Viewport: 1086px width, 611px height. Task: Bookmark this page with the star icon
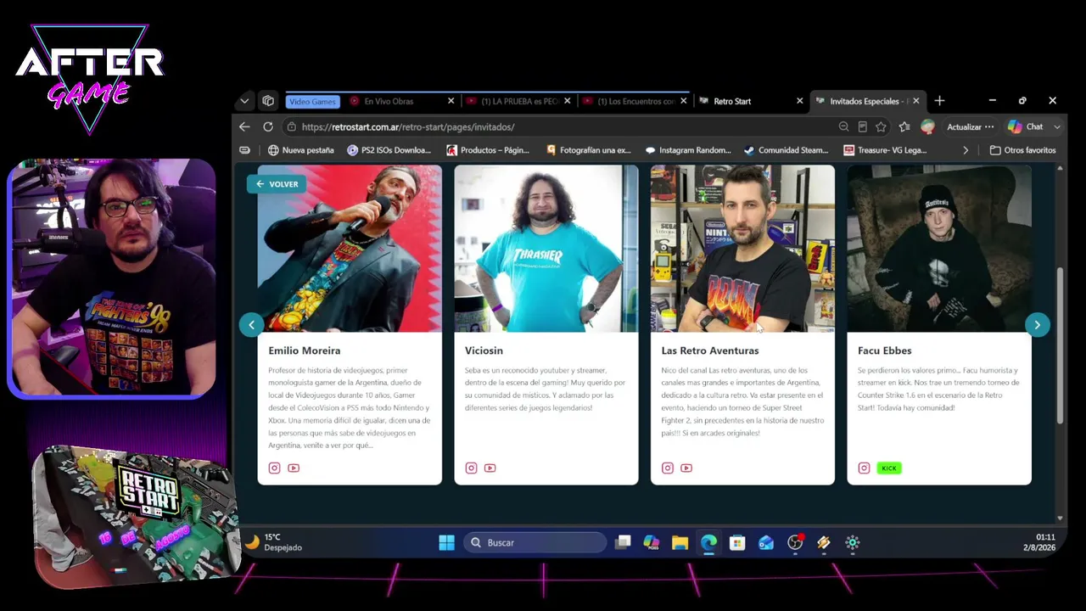coord(881,126)
